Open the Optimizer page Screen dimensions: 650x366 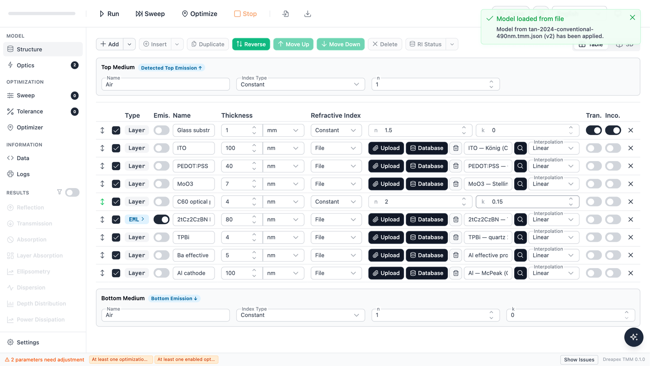coord(43,128)
